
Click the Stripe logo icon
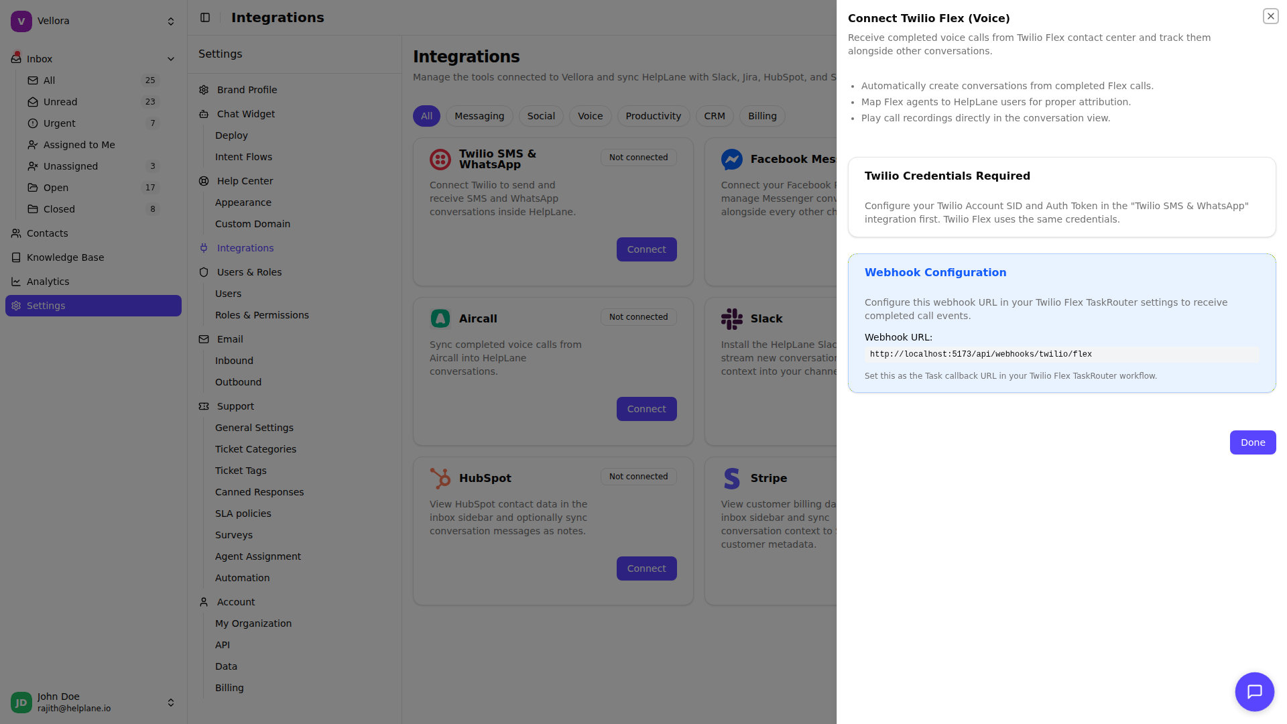coord(732,479)
